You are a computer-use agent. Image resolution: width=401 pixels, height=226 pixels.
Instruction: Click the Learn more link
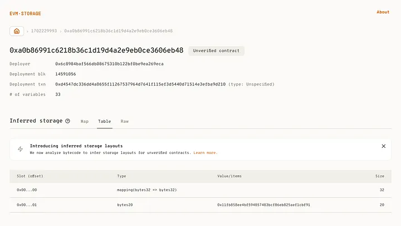coord(205,152)
